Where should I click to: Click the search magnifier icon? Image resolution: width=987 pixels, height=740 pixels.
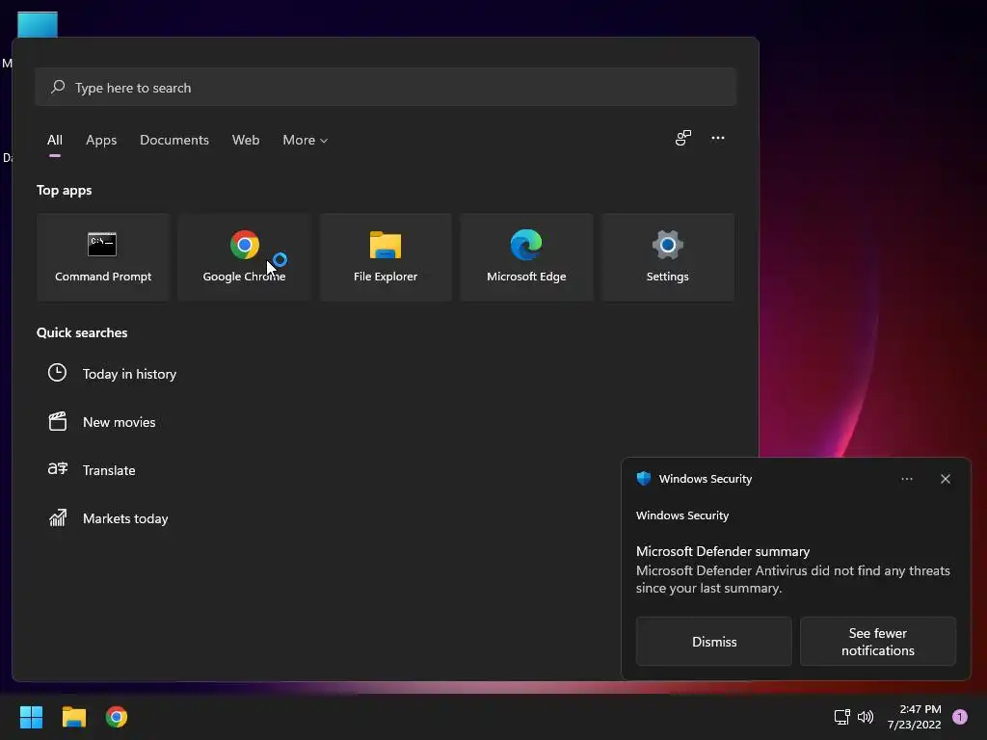pos(58,87)
